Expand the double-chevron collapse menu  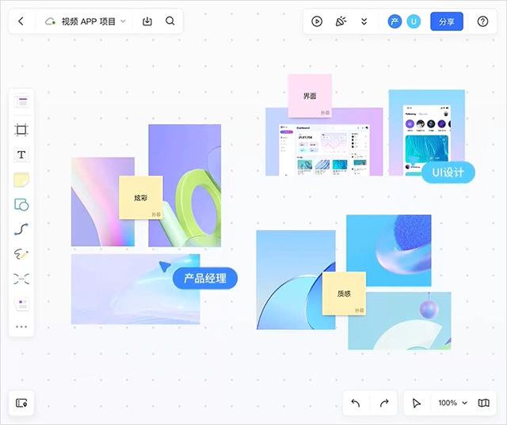[x=364, y=21]
